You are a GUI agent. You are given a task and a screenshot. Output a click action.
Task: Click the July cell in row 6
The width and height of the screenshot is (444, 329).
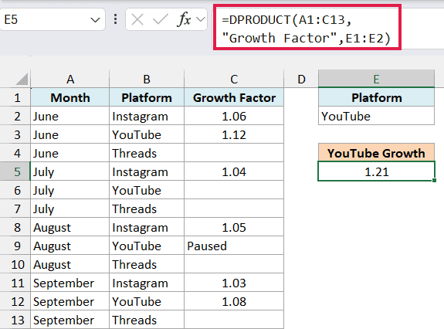[70, 190]
